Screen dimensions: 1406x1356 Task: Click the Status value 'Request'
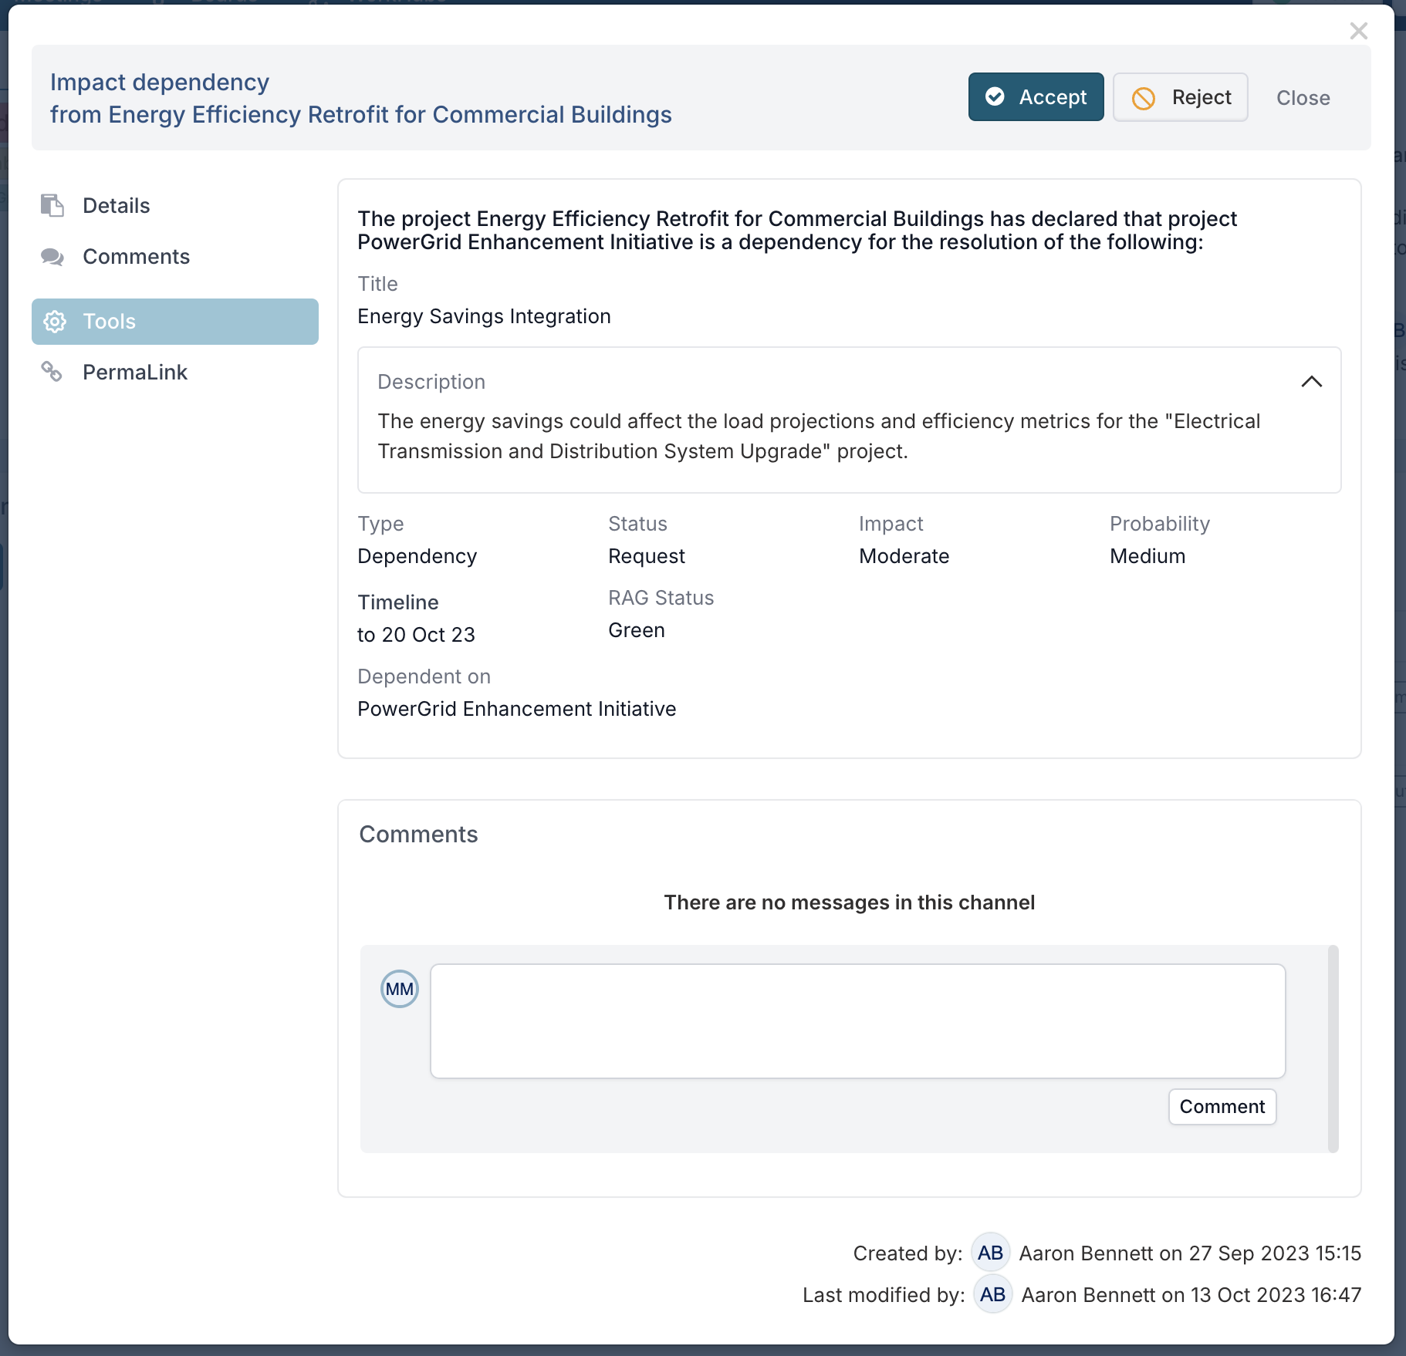coord(646,556)
